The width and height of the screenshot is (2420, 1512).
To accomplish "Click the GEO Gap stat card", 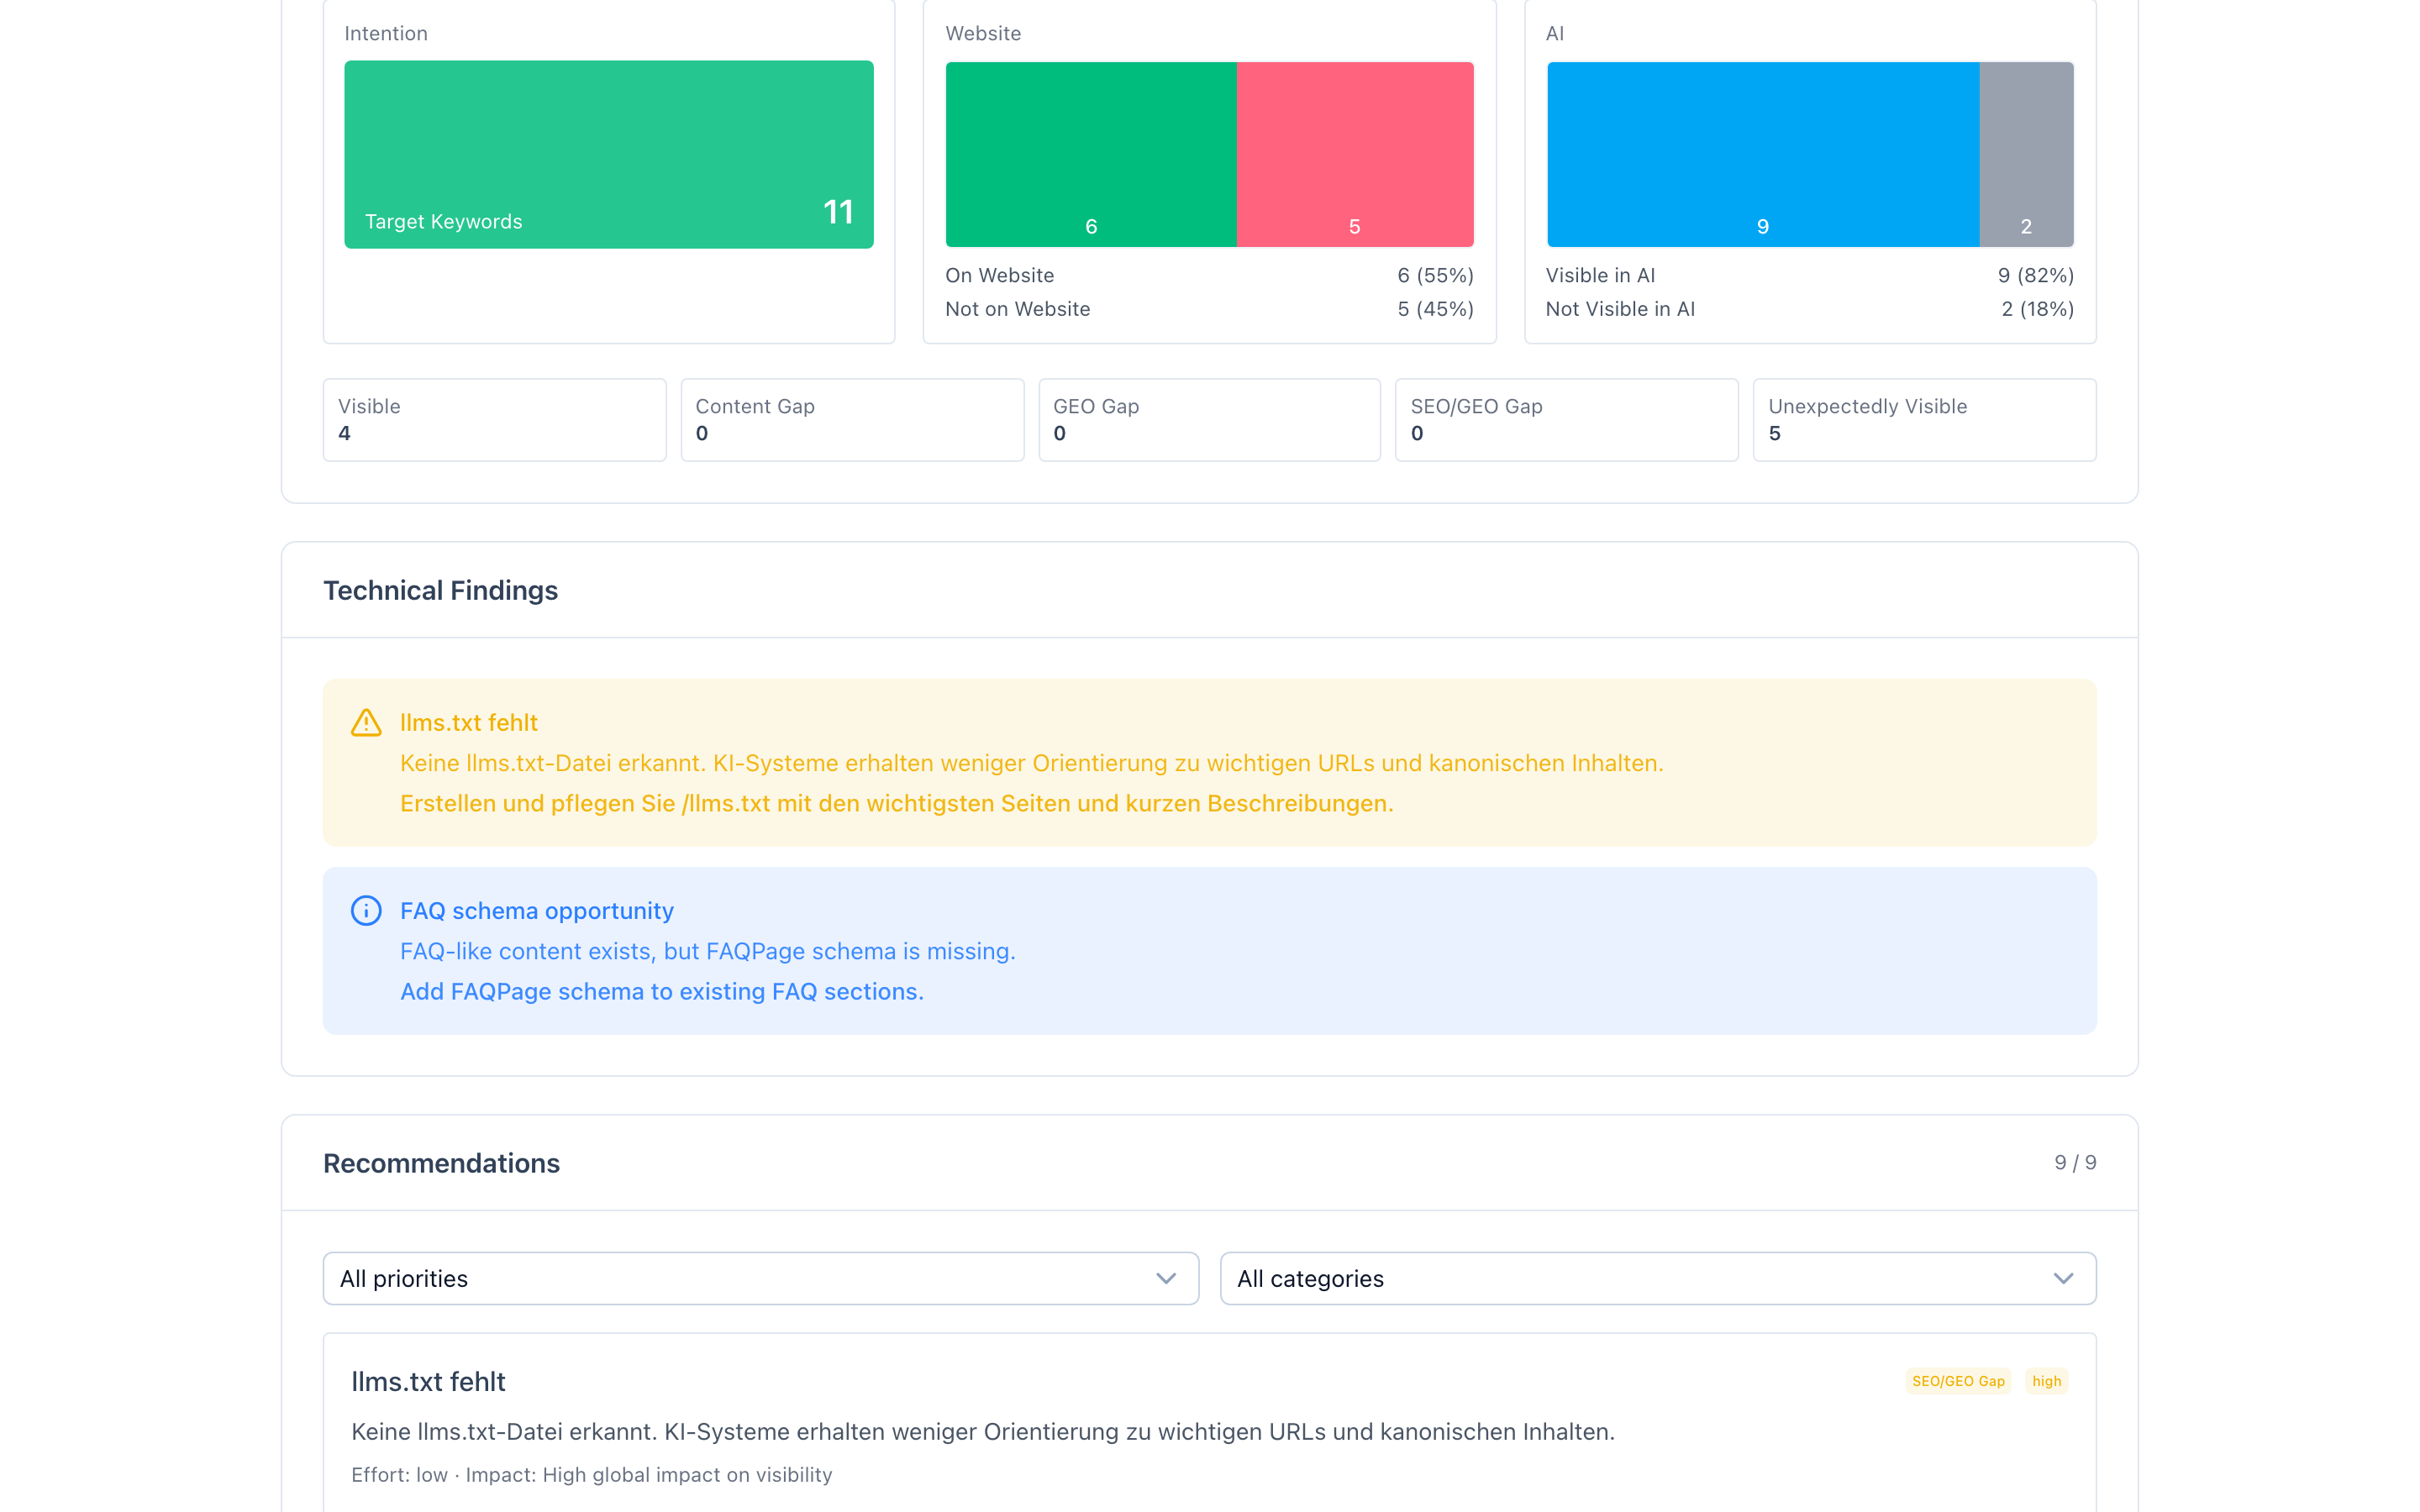I will click(x=1209, y=419).
